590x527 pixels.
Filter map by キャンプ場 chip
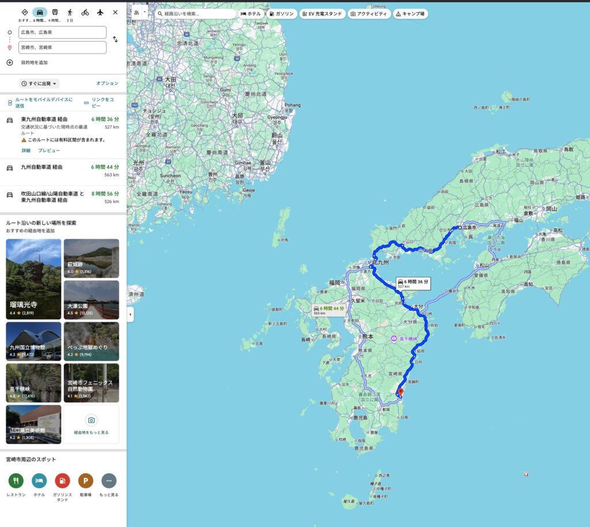click(410, 14)
